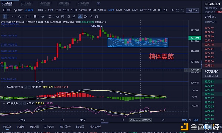This screenshot has height=133, width=222.
Task: Select the 4小时 timeframe button
Action: click(x=135, y=10)
